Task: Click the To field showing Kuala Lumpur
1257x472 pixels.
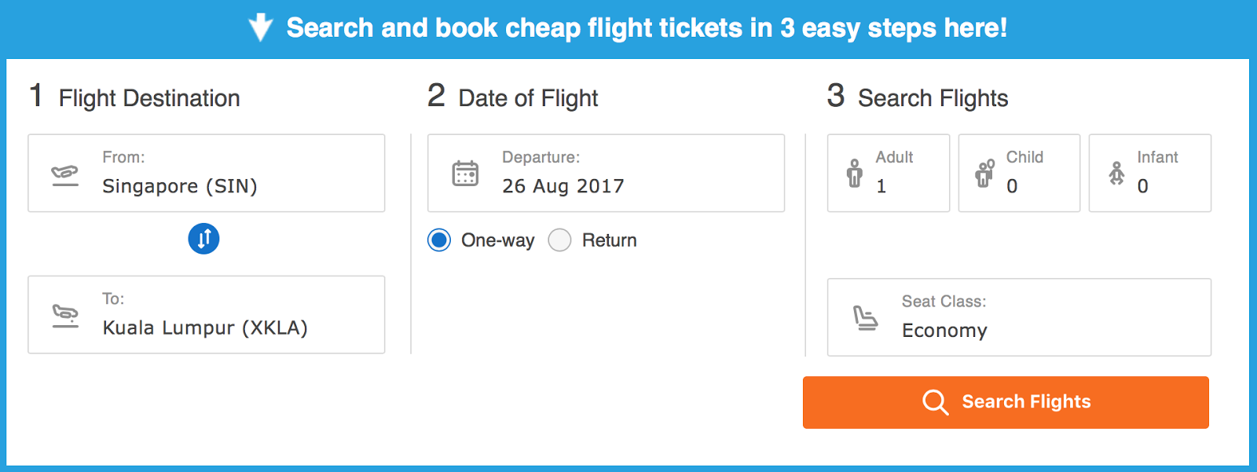Action: point(207,314)
